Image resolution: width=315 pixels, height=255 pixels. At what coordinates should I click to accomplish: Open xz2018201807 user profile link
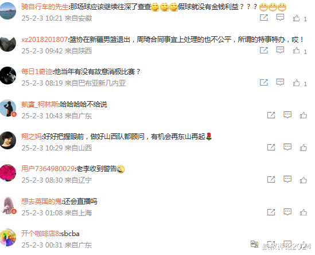[44, 39]
